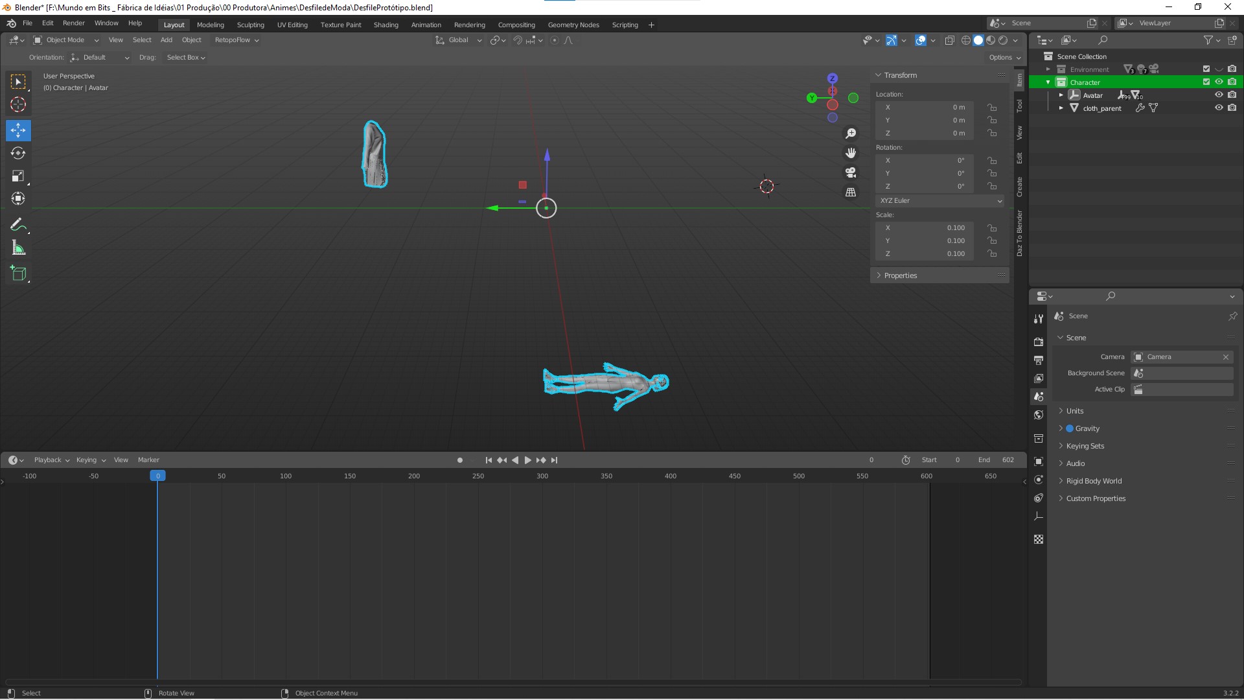The image size is (1244, 700).
Task: Click the pan view hand icon
Action: click(x=851, y=153)
